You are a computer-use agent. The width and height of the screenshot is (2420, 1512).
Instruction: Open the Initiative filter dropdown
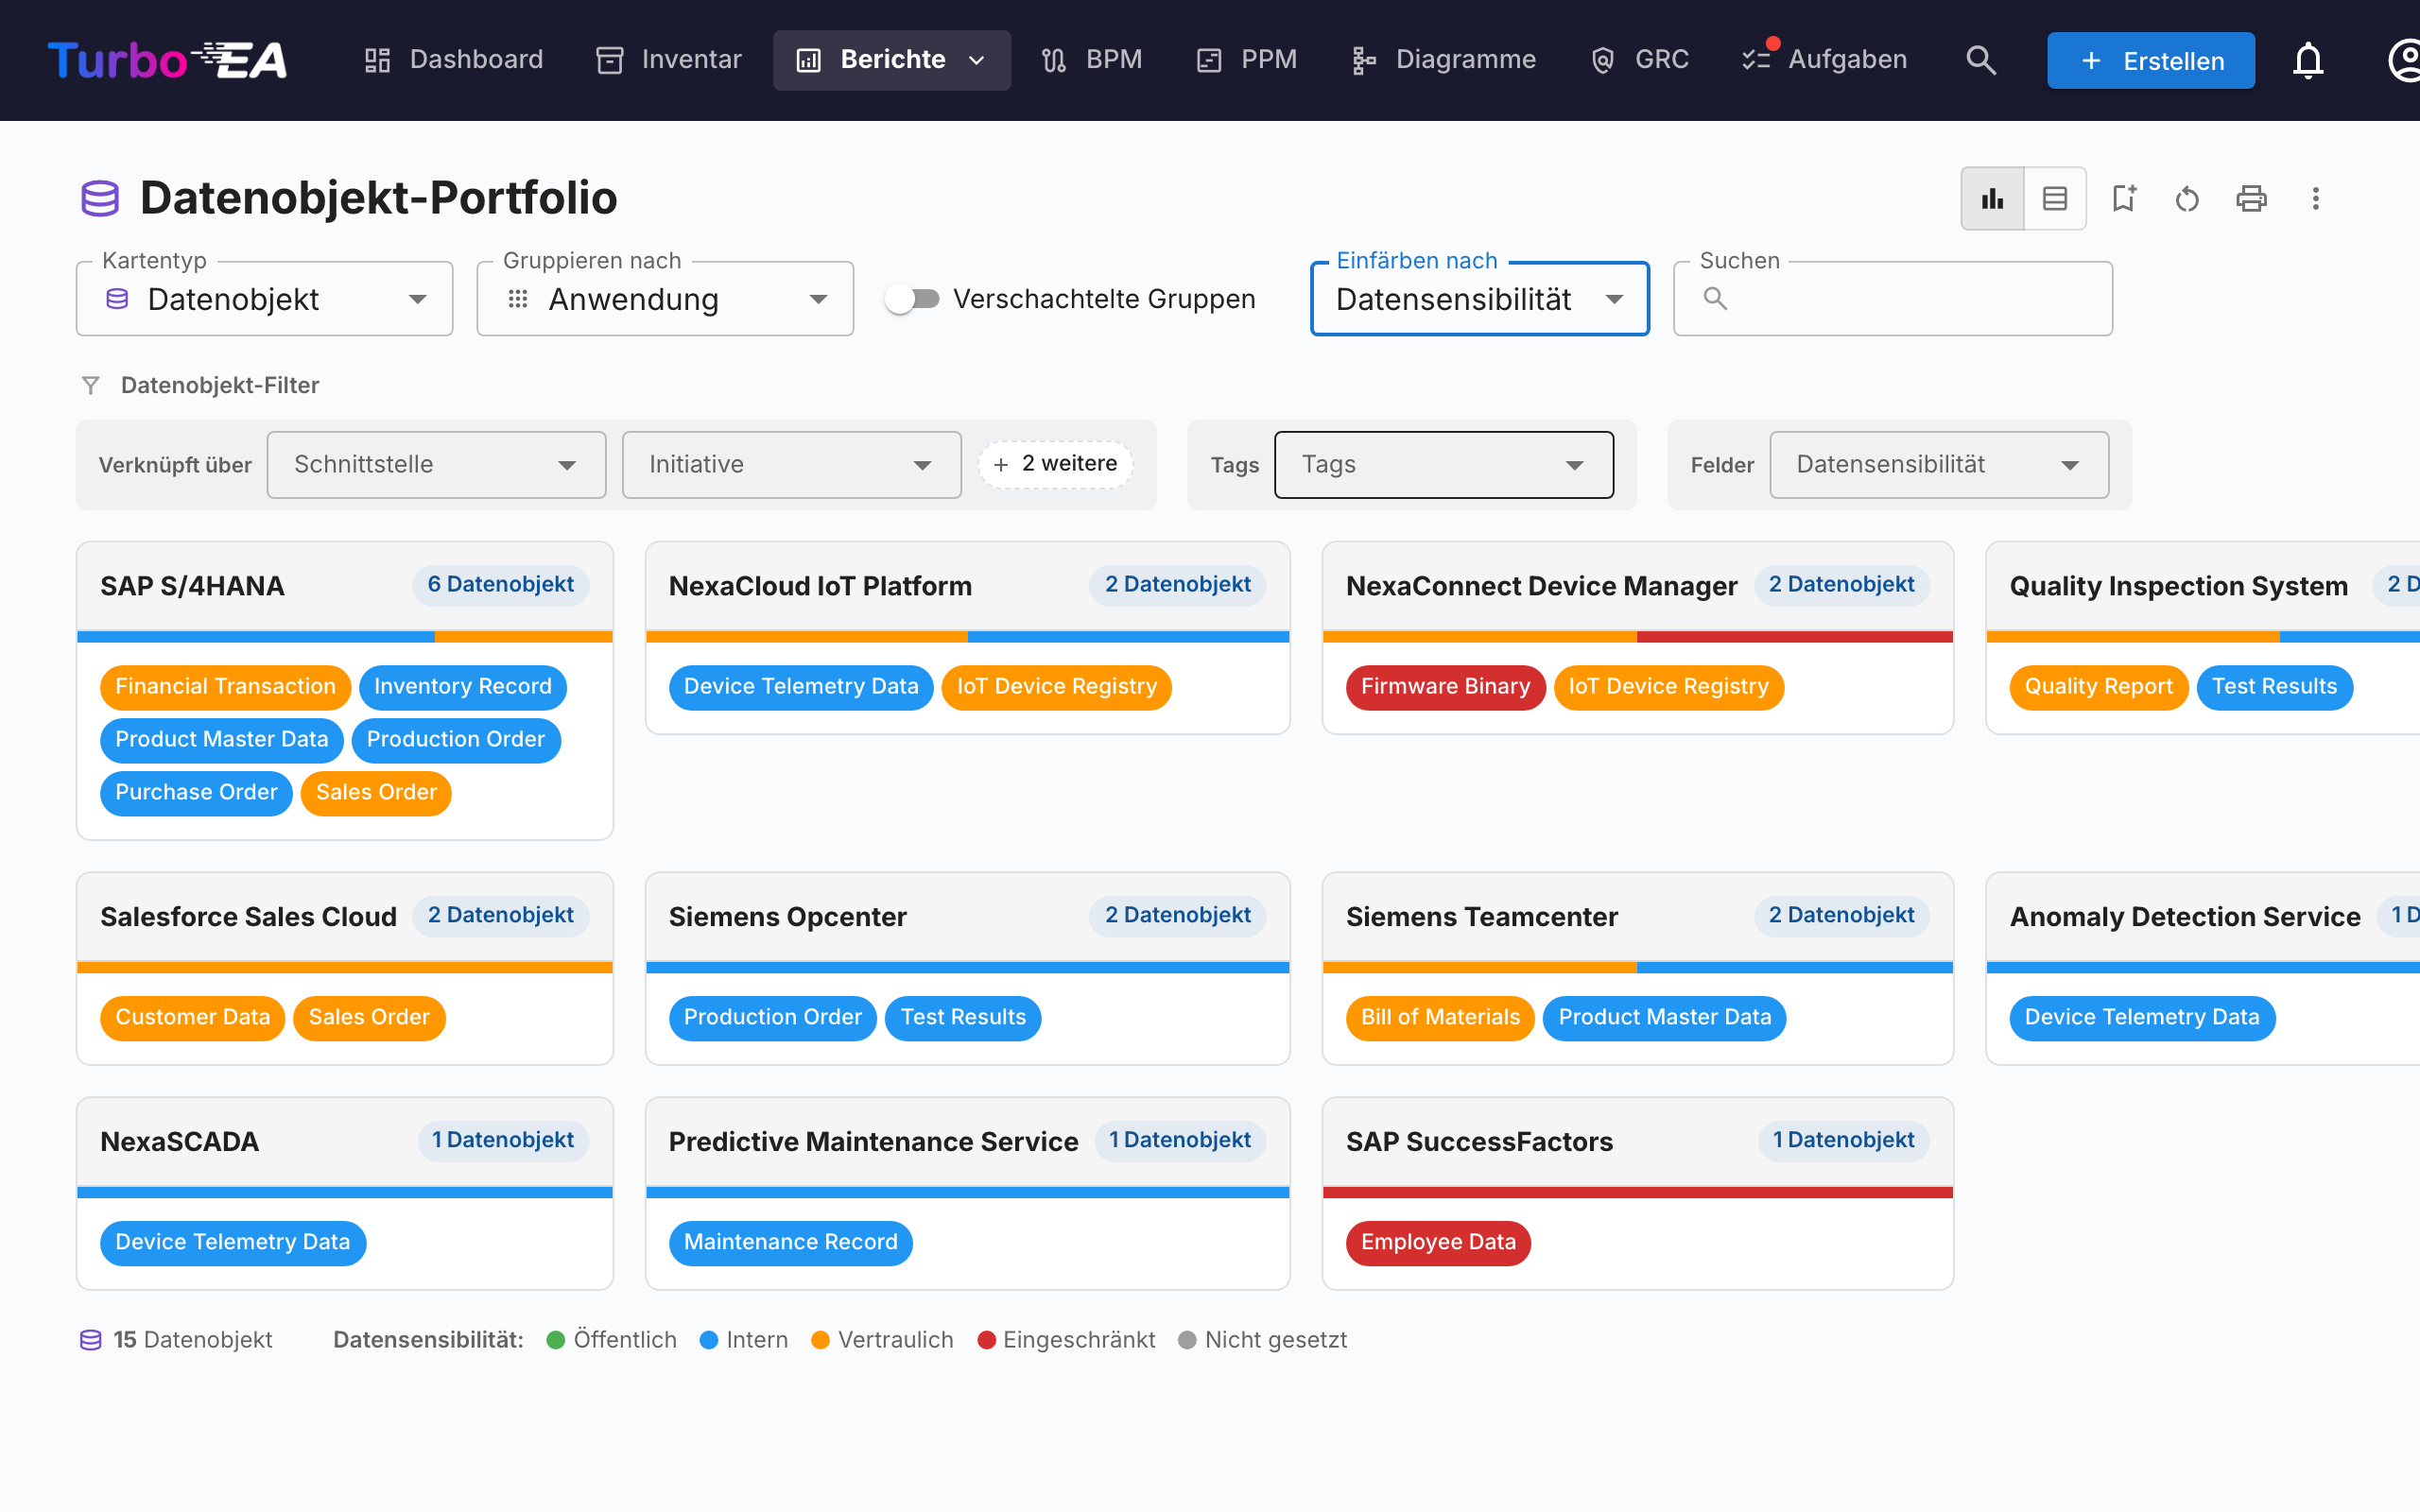(792, 465)
